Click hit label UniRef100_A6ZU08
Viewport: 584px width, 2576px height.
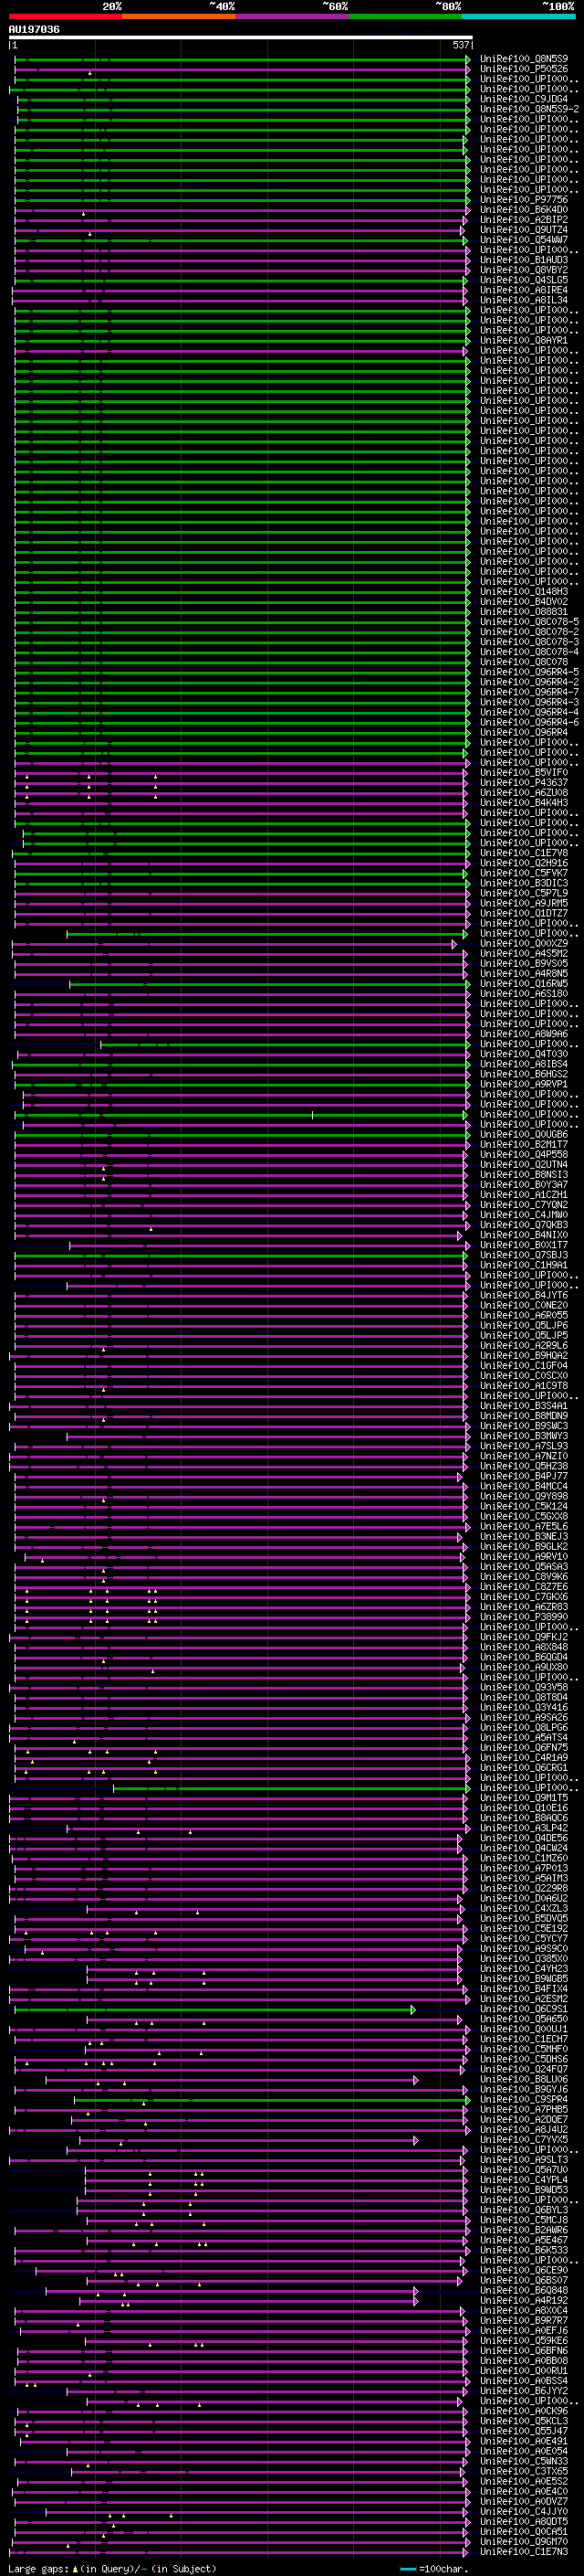tap(524, 793)
